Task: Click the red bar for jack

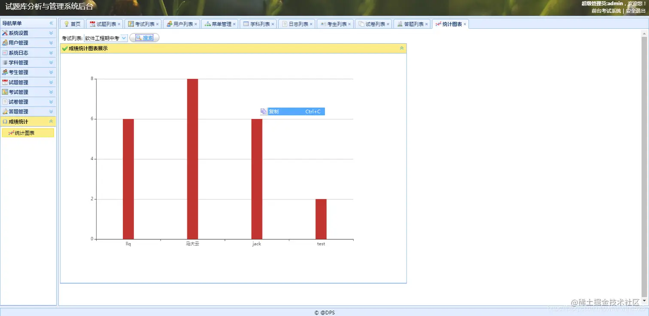Action: [x=257, y=179]
